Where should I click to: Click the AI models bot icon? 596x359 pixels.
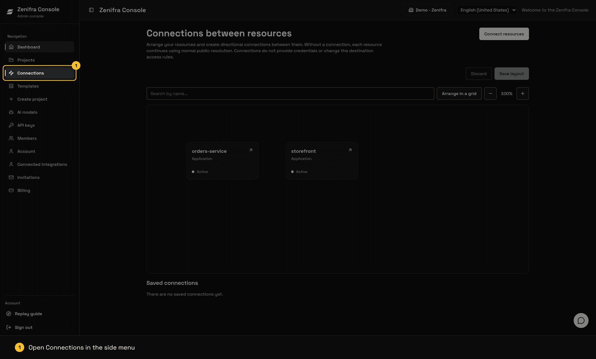[11, 112]
